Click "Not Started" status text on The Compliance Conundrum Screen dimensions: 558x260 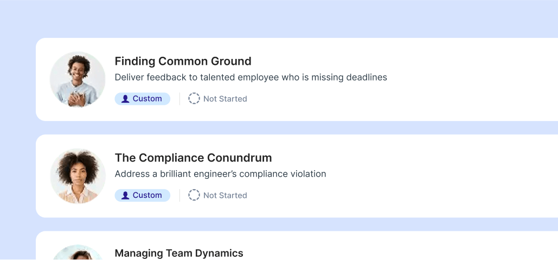point(225,196)
